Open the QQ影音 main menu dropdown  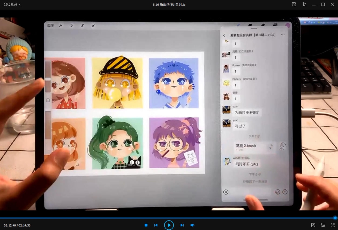[12, 4]
